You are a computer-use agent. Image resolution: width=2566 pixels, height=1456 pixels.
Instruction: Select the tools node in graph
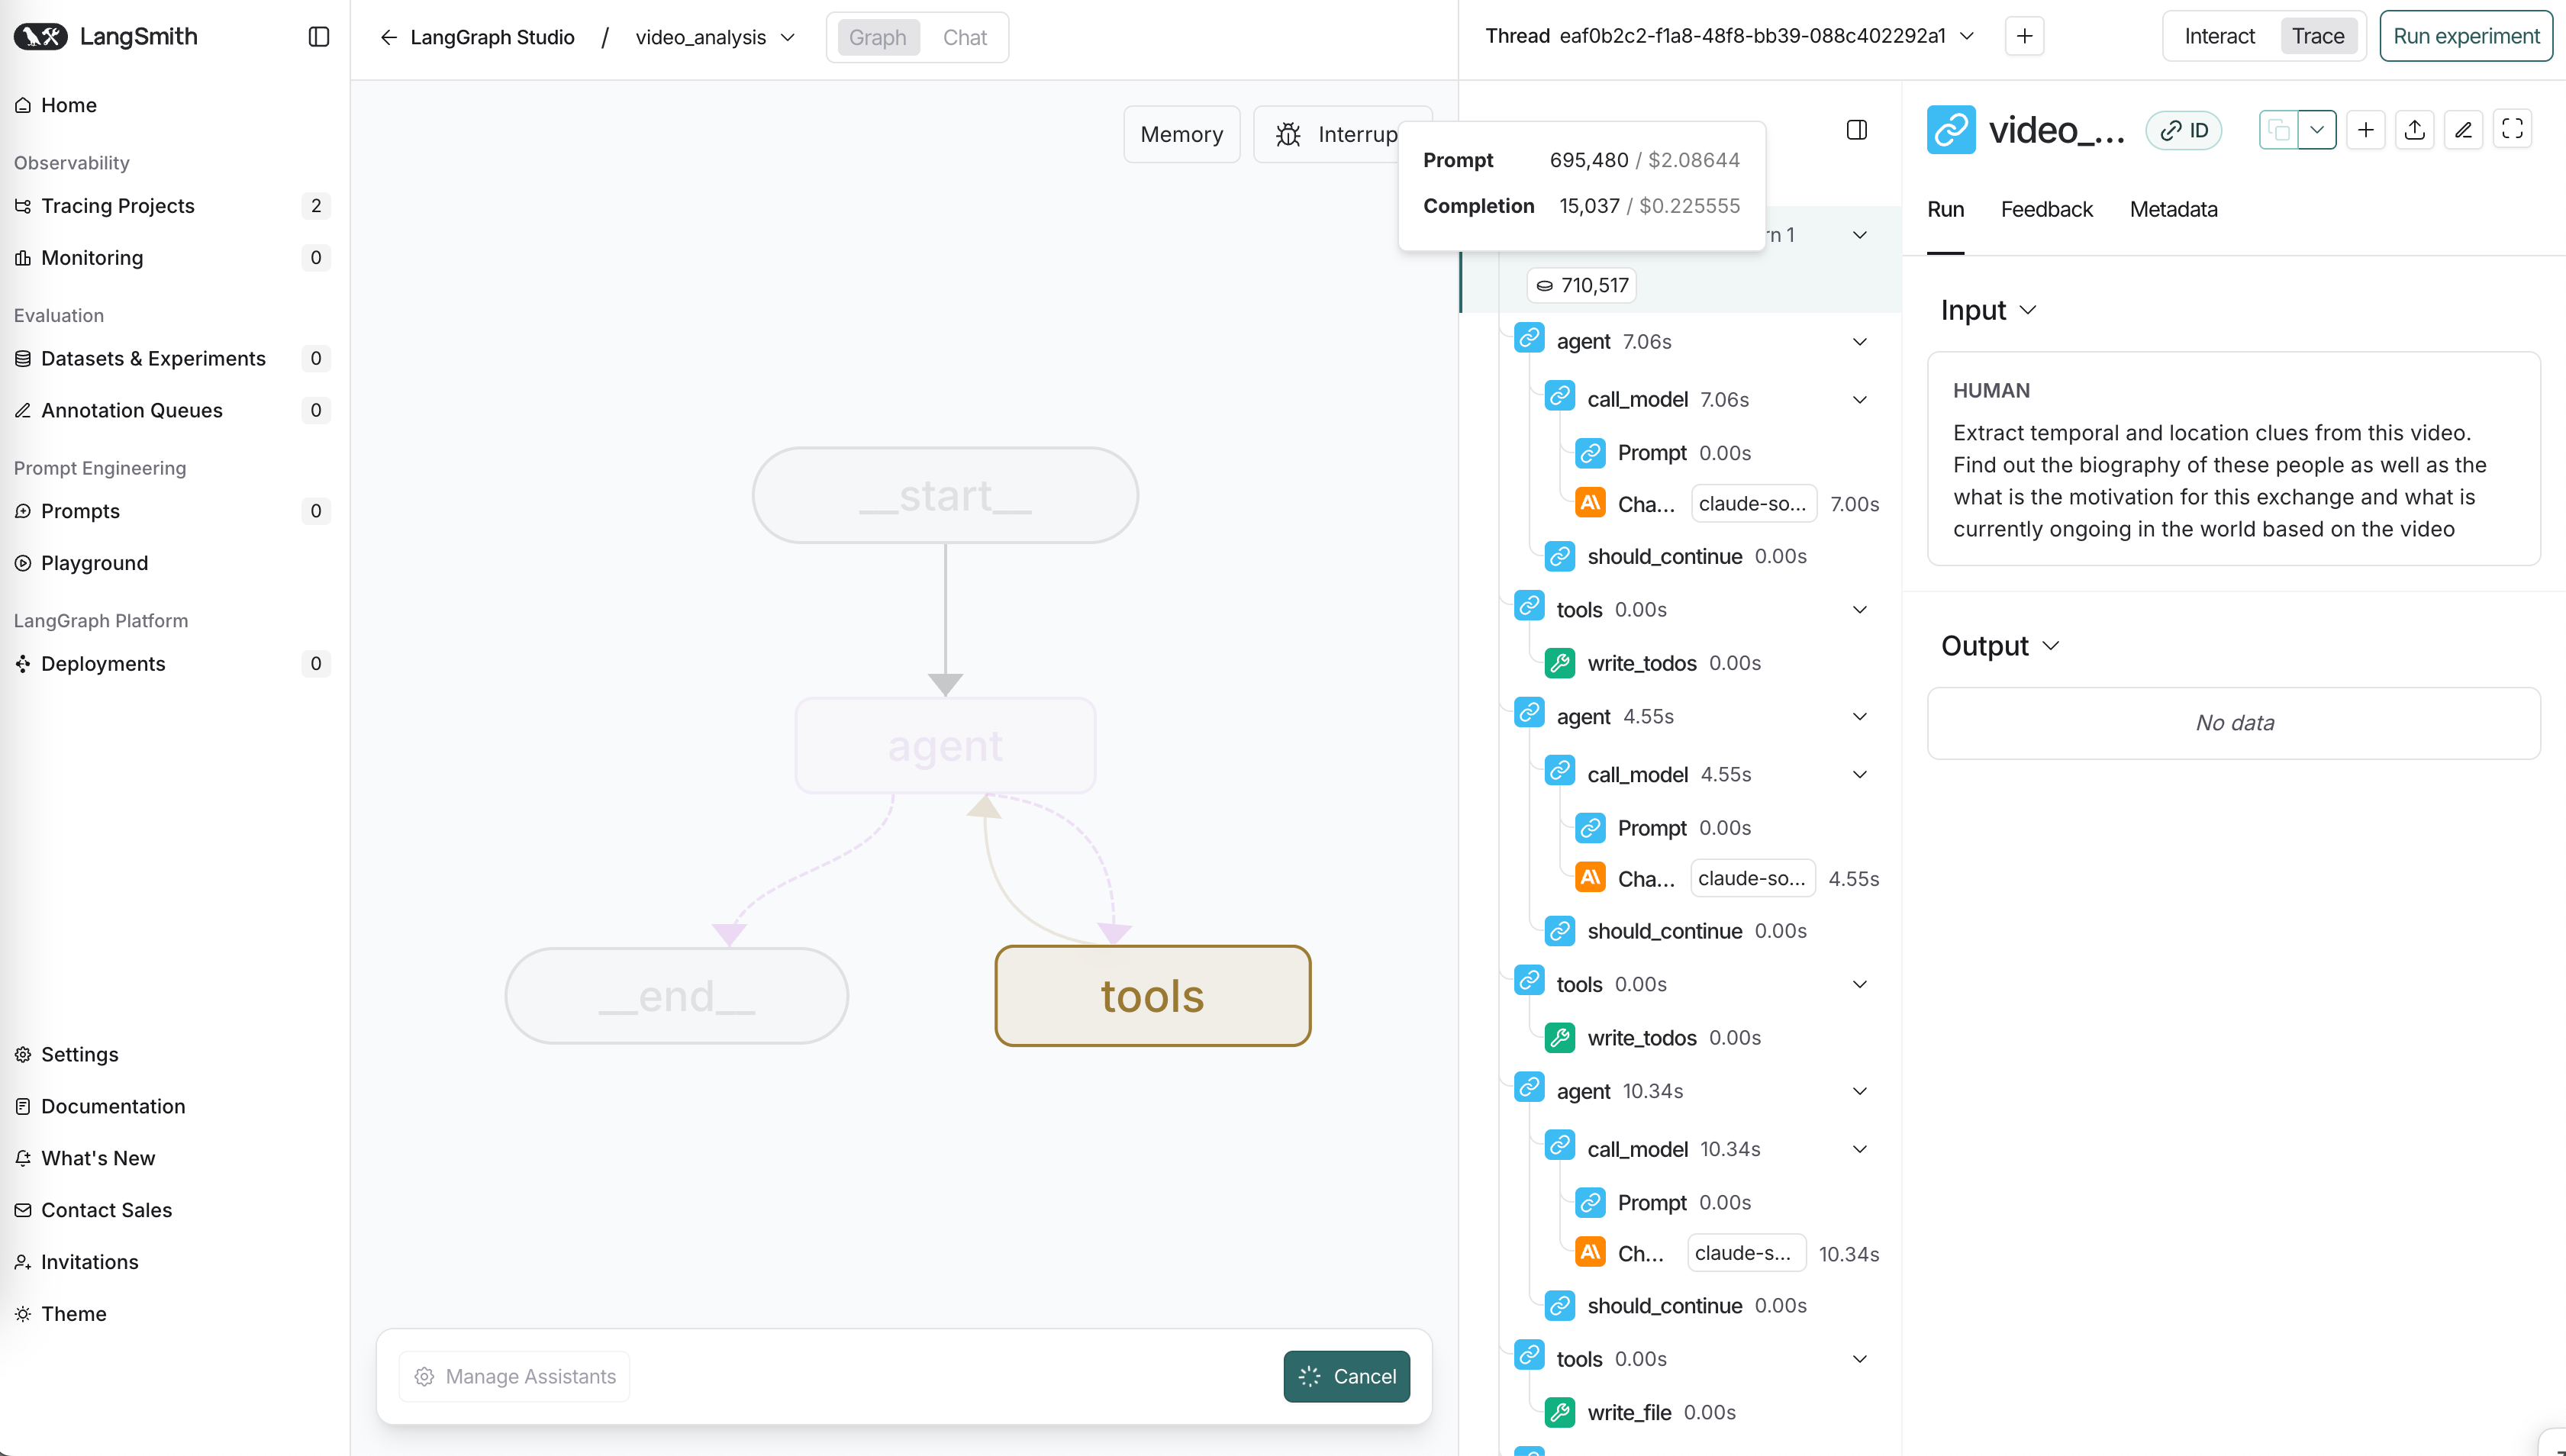1152,996
